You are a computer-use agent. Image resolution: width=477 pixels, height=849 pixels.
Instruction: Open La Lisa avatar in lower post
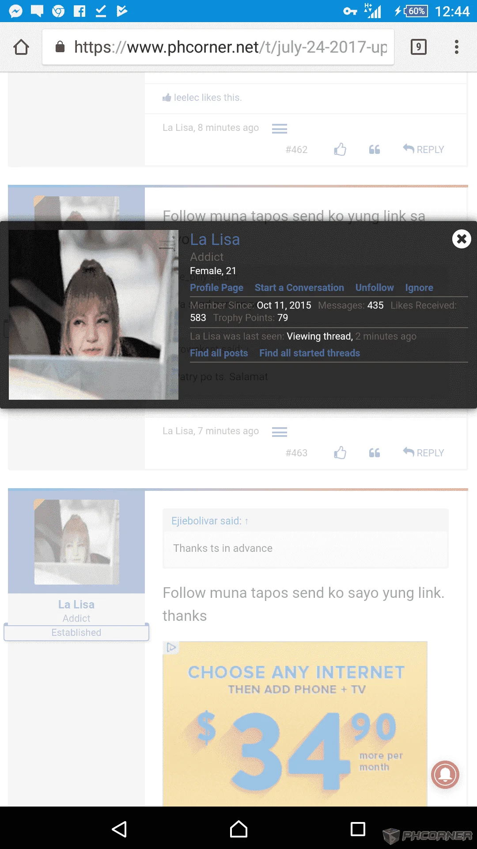[77, 542]
